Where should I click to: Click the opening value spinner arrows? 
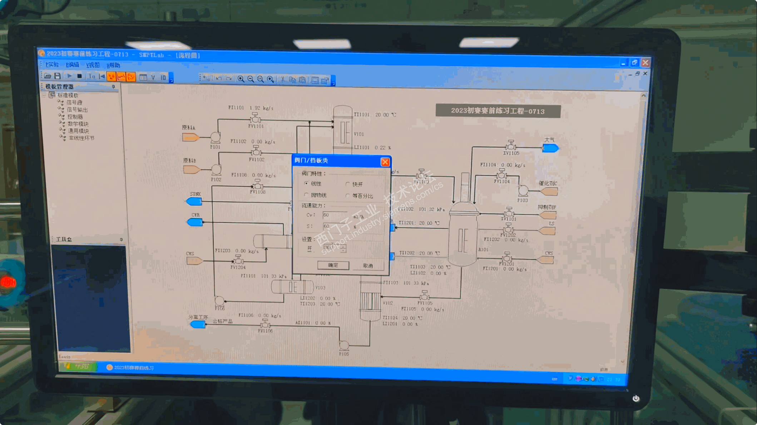(343, 248)
